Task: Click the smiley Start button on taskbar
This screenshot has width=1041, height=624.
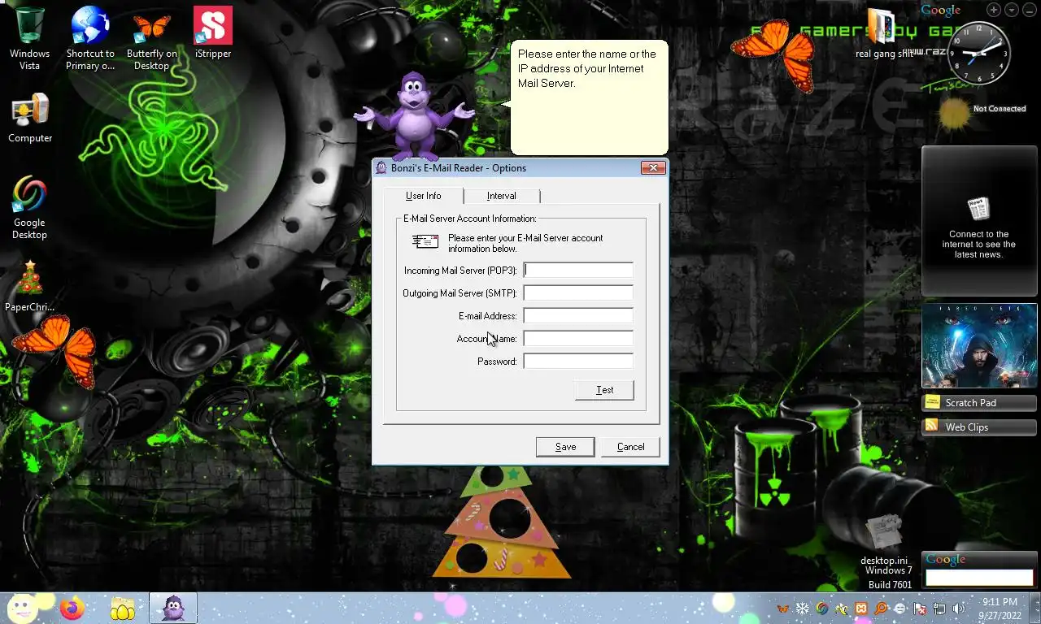Action: (x=23, y=608)
